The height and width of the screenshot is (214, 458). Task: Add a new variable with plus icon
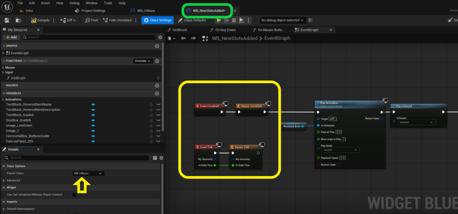(x=157, y=93)
